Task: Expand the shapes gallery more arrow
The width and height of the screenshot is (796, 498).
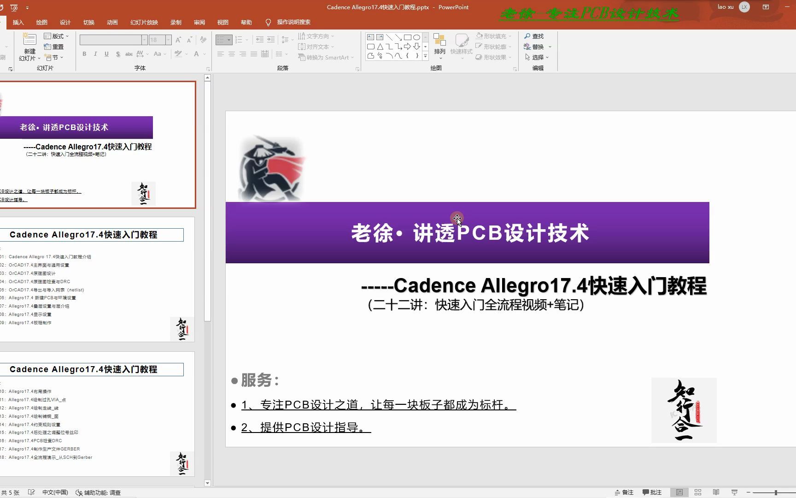Action: (425, 56)
